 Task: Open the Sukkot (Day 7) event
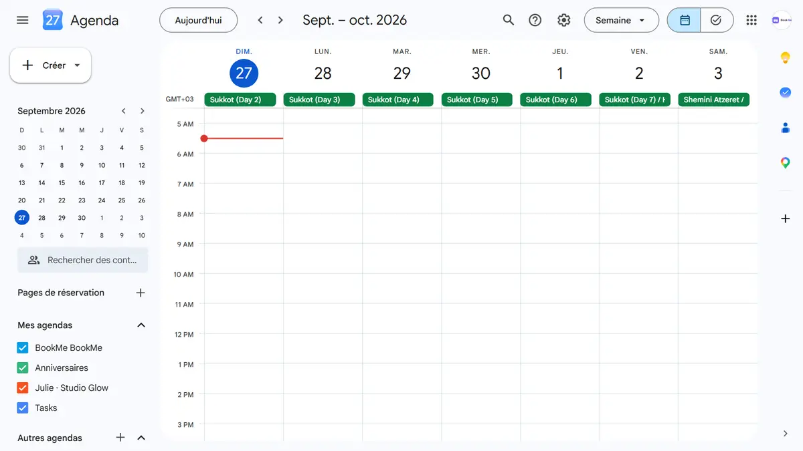pyautogui.click(x=635, y=100)
